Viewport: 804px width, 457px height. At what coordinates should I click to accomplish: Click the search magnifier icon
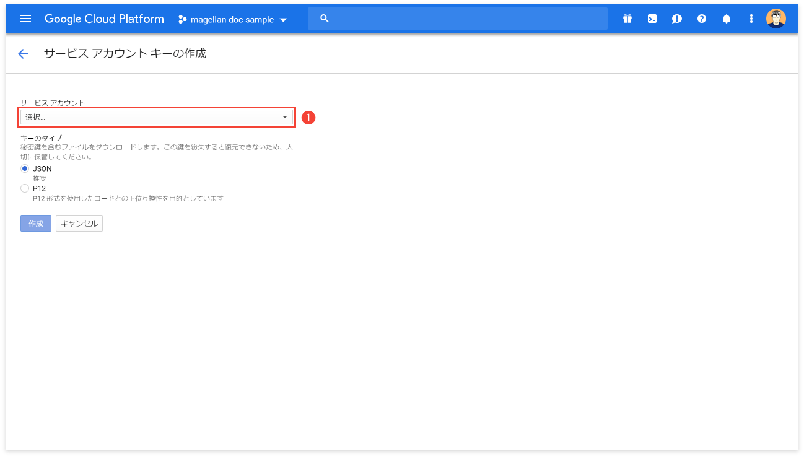point(324,19)
